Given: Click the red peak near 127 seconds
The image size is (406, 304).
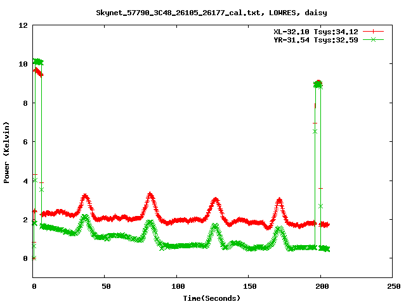Looking at the screenshot, I should pyautogui.click(x=216, y=199).
